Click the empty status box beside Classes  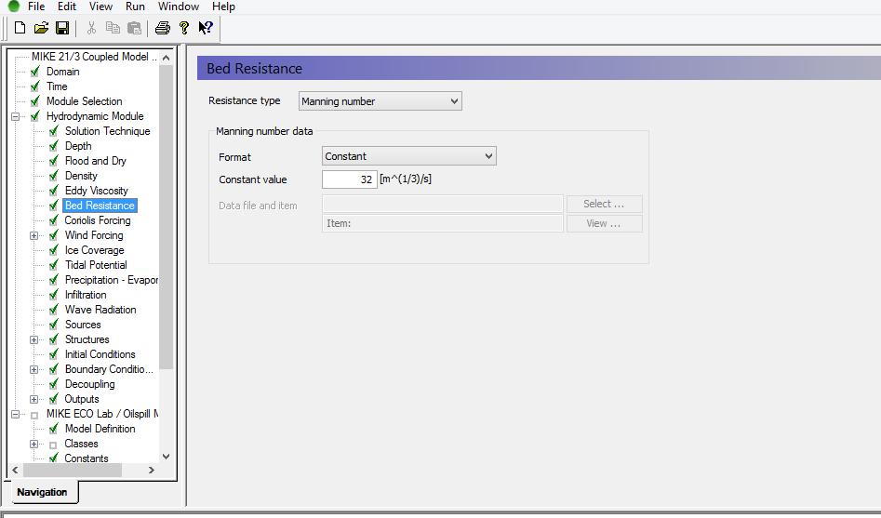tap(53, 445)
